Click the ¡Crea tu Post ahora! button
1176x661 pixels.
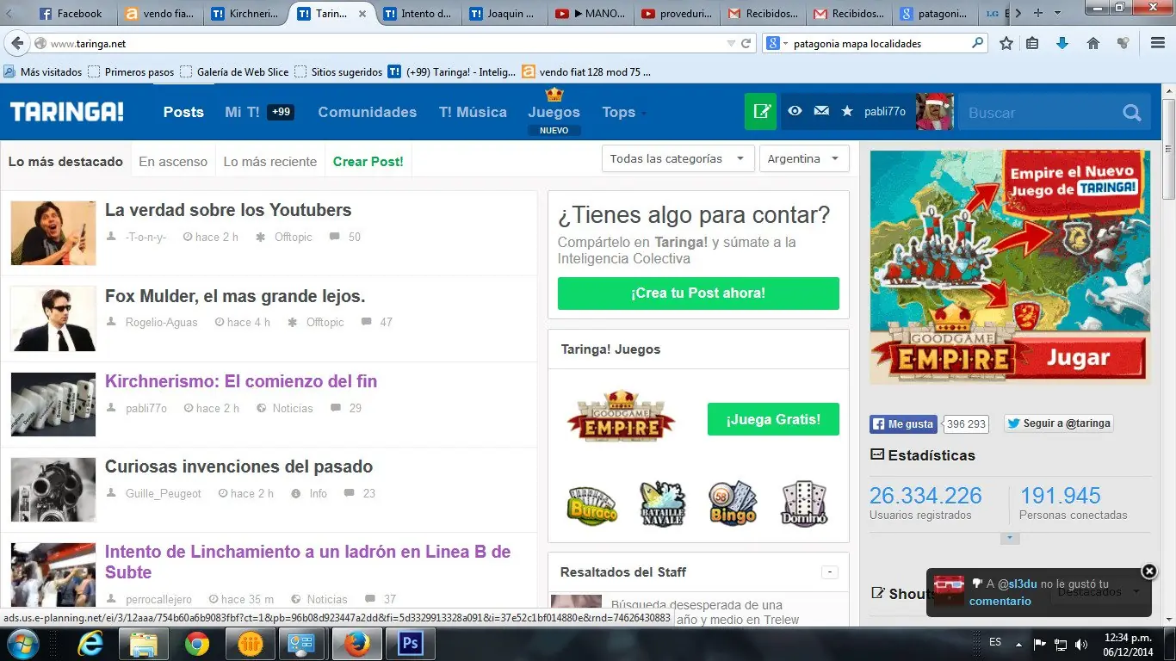pyautogui.click(x=698, y=293)
